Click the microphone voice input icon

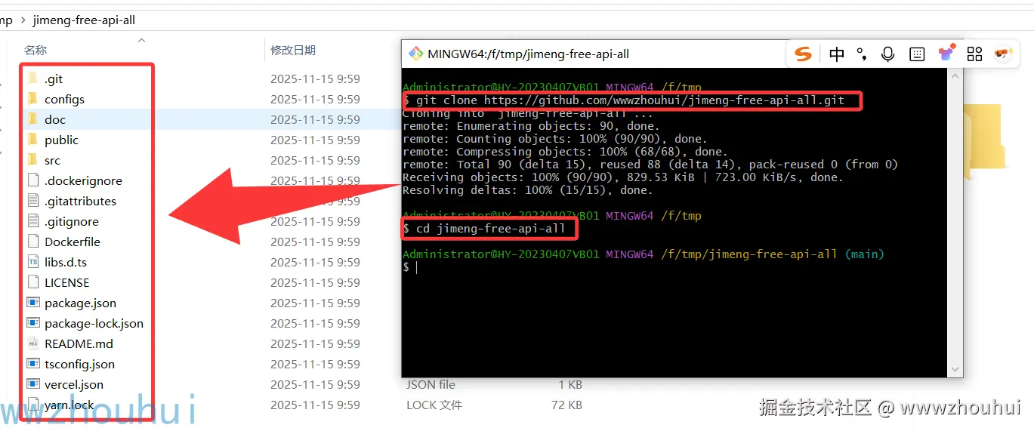point(888,54)
